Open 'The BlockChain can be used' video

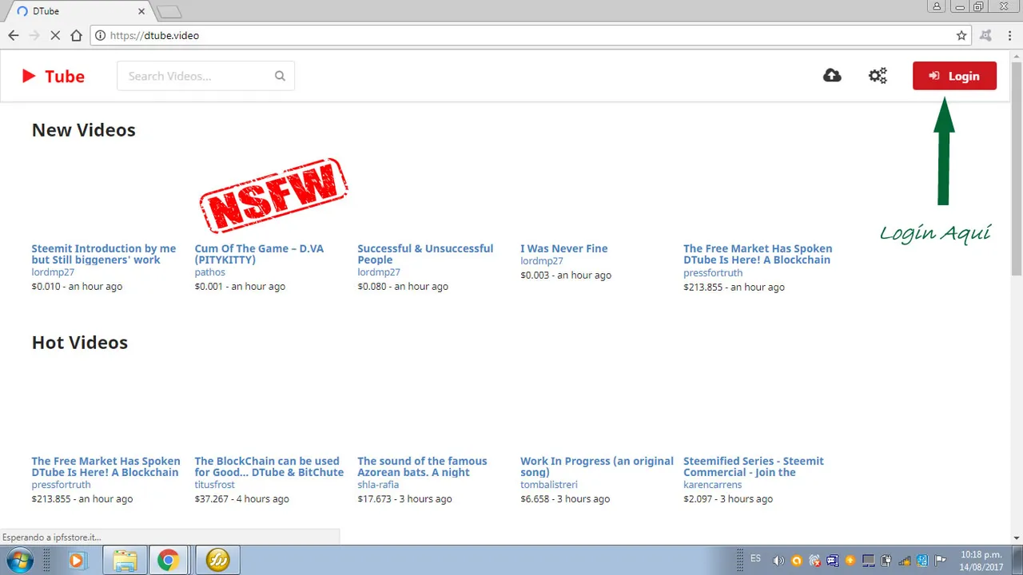tap(269, 466)
